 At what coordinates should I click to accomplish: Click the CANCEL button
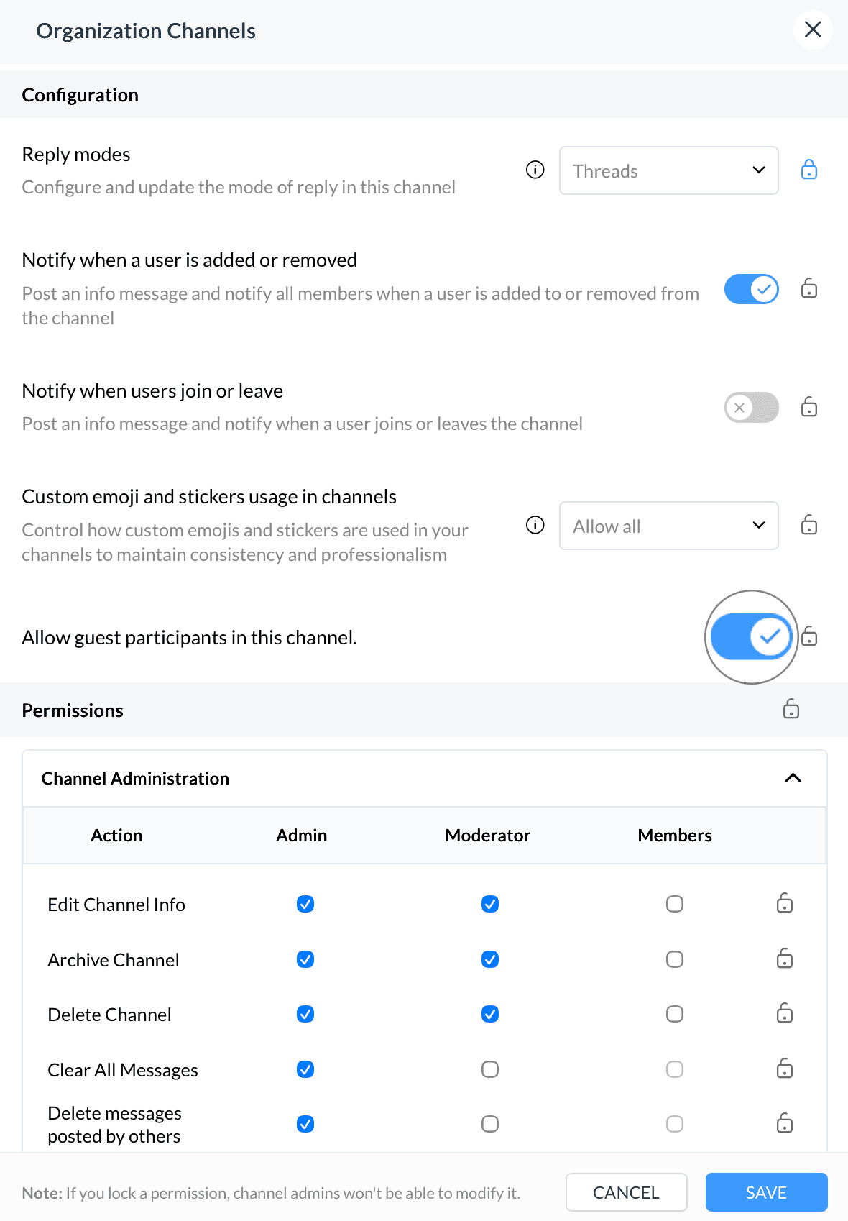tap(627, 1192)
